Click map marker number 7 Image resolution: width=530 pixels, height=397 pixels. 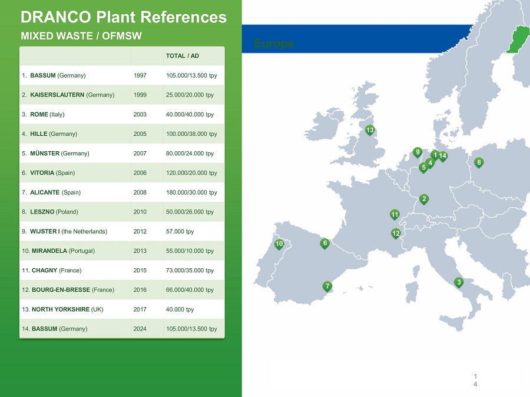(x=327, y=286)
